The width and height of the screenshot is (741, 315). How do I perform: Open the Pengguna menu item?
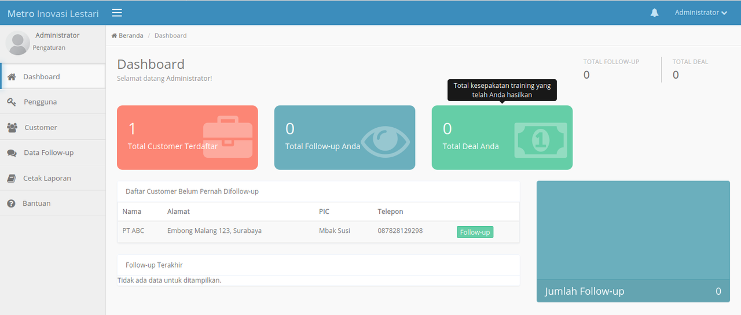pos(53,102)
